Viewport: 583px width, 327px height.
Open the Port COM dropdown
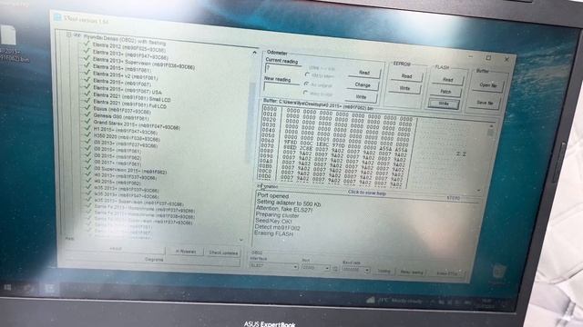point(316,268)
